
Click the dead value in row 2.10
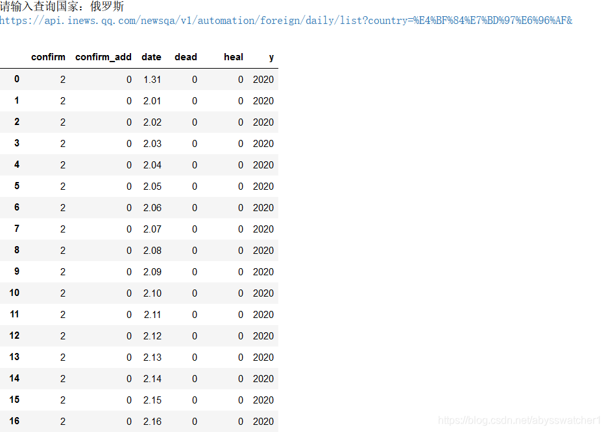(195, 293)
